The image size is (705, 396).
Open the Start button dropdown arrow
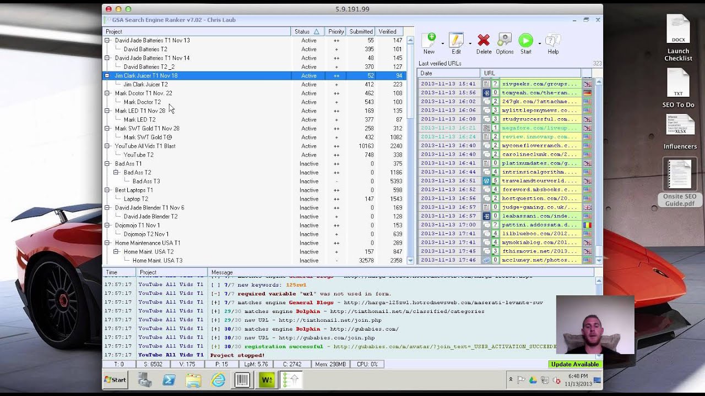(539, 43)
